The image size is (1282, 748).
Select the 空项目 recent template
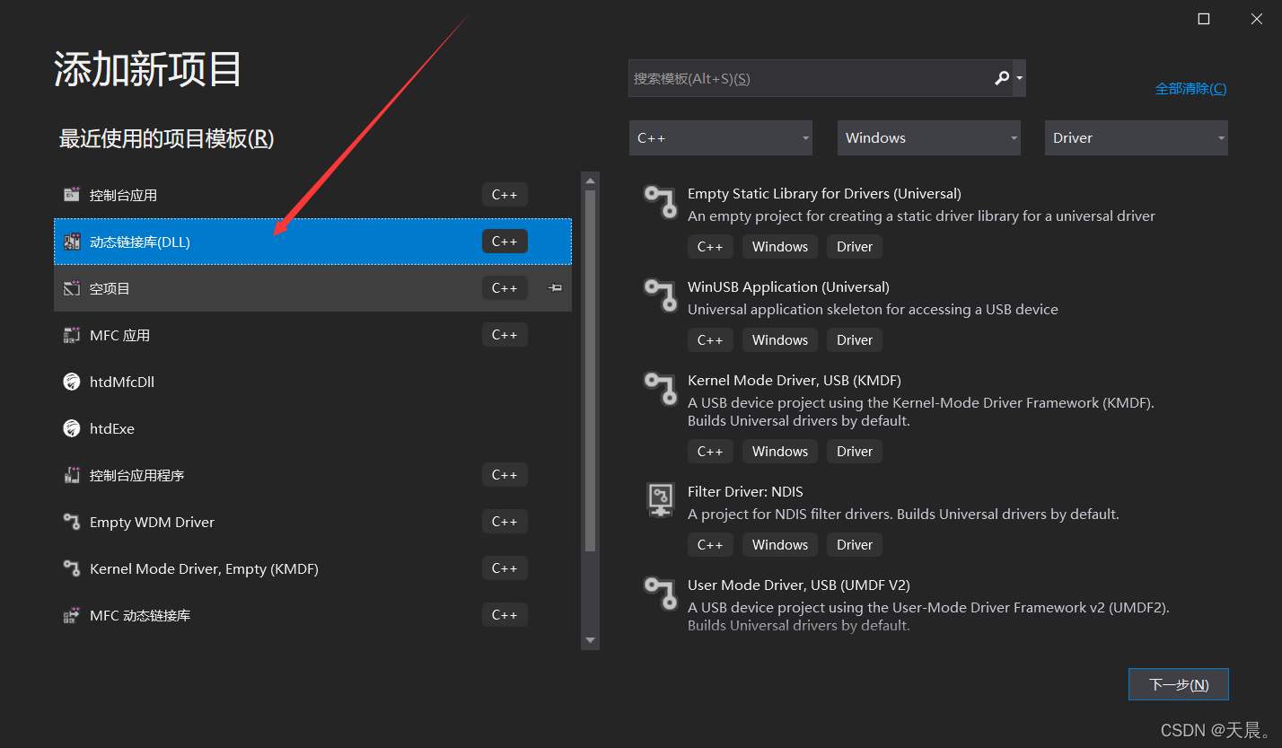(x=312, y=288)
